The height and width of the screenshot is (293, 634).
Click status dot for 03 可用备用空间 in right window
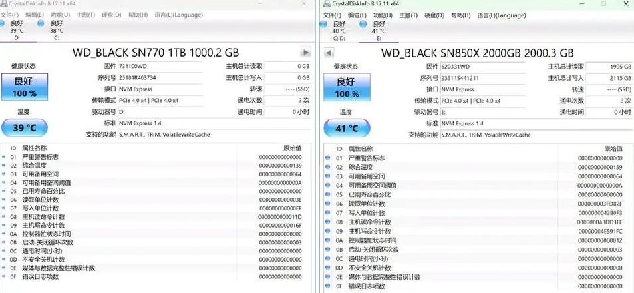click(328, 176)
